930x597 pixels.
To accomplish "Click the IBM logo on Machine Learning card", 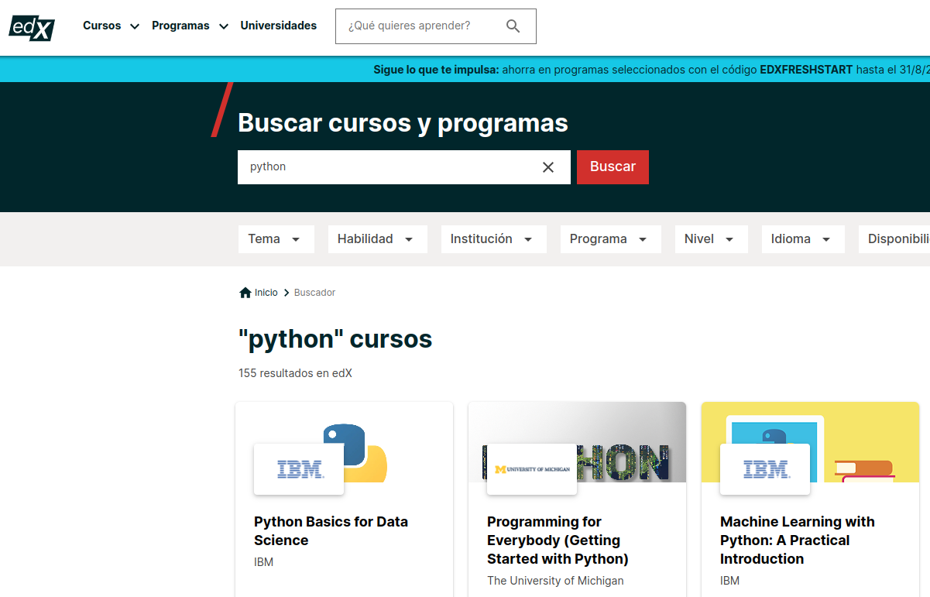I will point(765,468).
